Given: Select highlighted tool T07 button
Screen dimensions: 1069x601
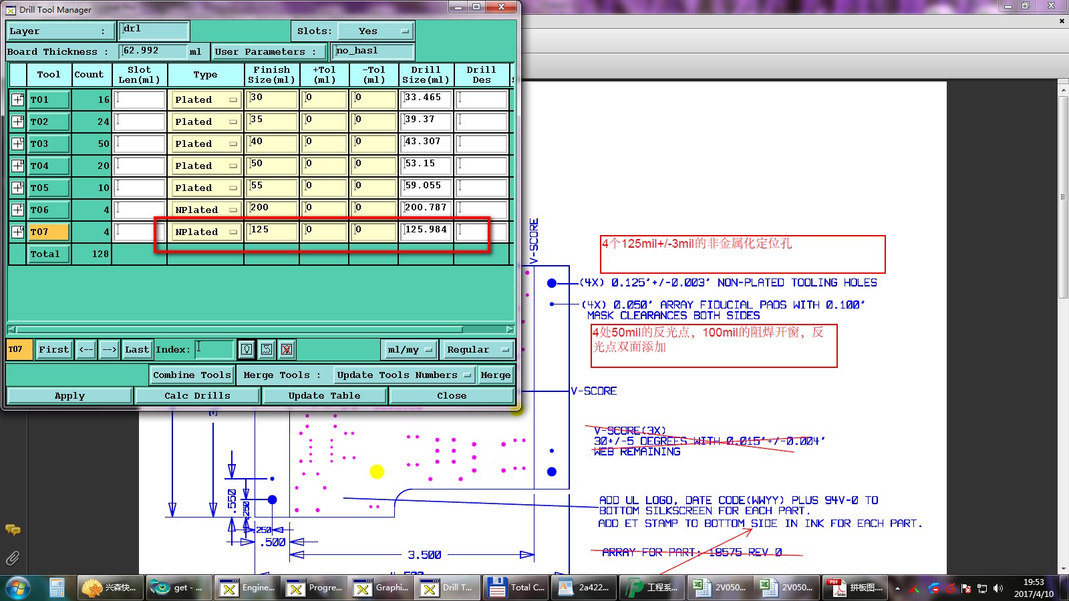Looking at the screenshot, I should pyautogui.click(x=49, y=232).
